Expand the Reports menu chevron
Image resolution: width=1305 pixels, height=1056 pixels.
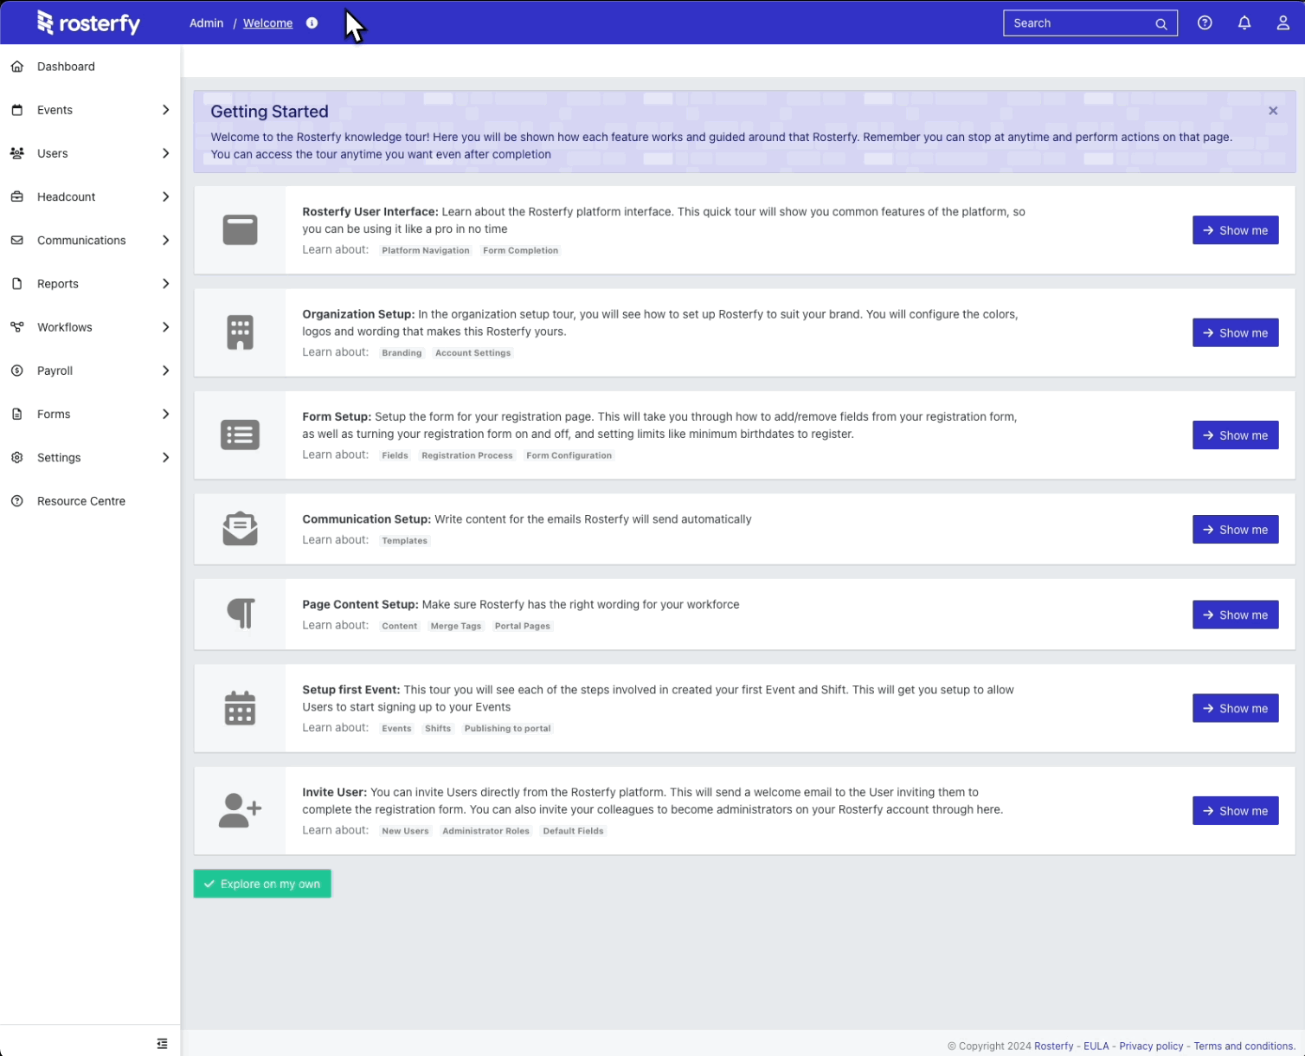pos(165,284)
